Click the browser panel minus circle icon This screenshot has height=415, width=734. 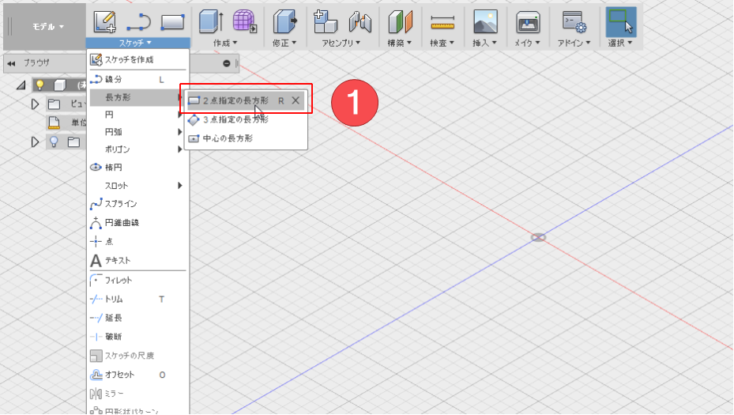[227, 63]
